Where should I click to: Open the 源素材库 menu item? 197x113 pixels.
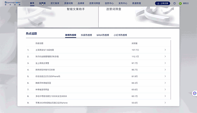[x=68, y=3]
